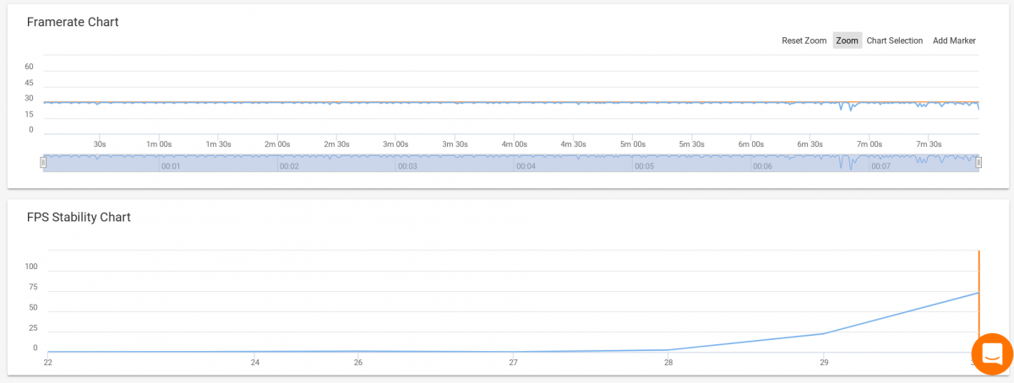Click the 00:01 mark in navigator timeline
The height and width of the screenshot is (383, 1014).
pyautogui.click(x=171, y=167)
